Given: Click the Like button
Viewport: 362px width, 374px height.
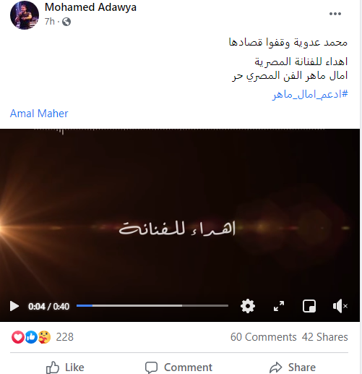Looking at the screenshot, I should coord(65,367).
